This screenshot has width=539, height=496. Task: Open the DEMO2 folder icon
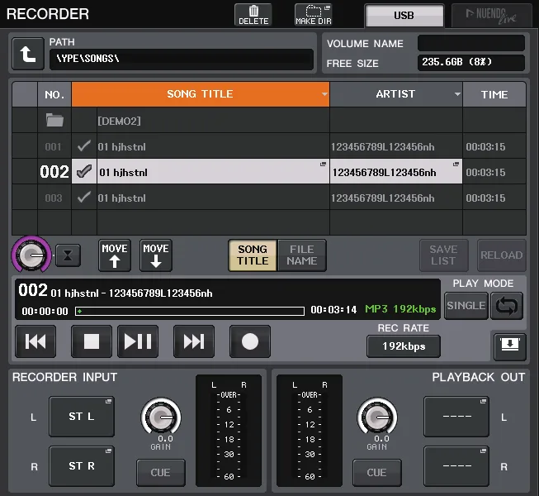(x=54, y=121)
